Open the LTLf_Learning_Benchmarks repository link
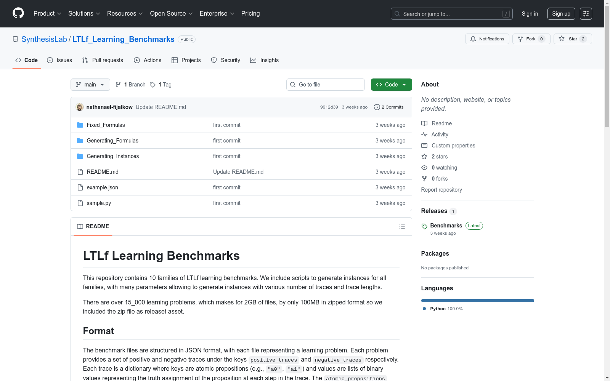 pyautogui.click(x=124, y=39)
